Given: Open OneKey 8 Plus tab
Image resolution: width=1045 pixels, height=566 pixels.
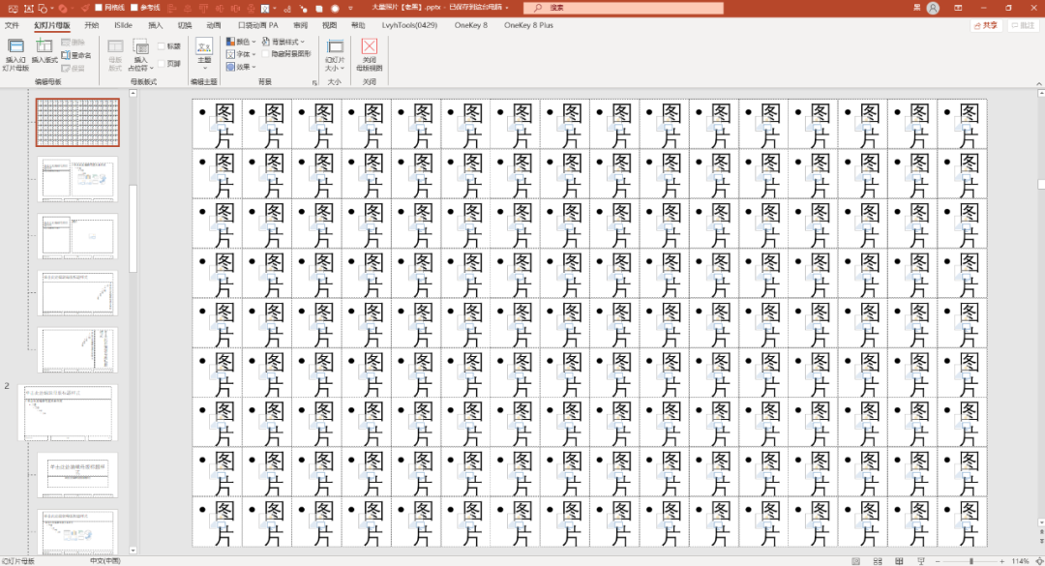Looking at the screenshot, I should (x=528, y=25).
